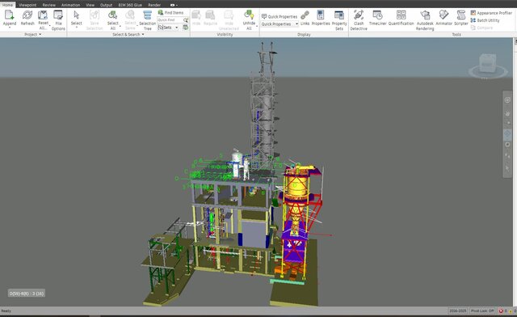Open Append button dropdown arrow

coord(9,27)
